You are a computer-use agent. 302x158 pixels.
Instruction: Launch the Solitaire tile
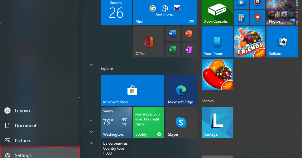coord(282,42)
